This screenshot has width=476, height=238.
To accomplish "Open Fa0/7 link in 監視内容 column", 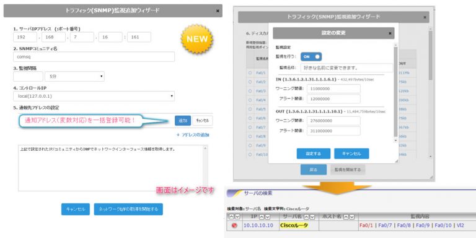I will (385, 226).
